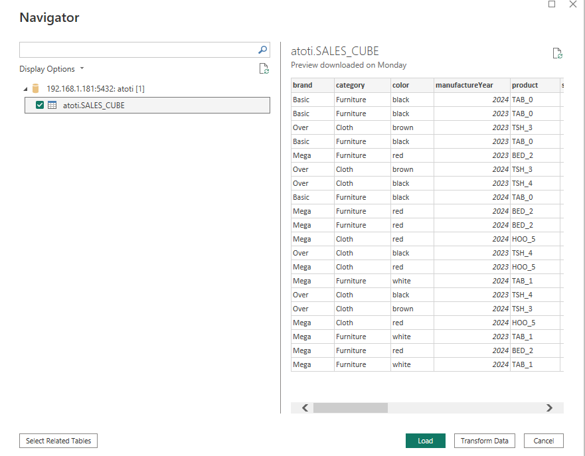Close the Navigator dialog
The image size is (585, 456).
(x=572, y=4)
